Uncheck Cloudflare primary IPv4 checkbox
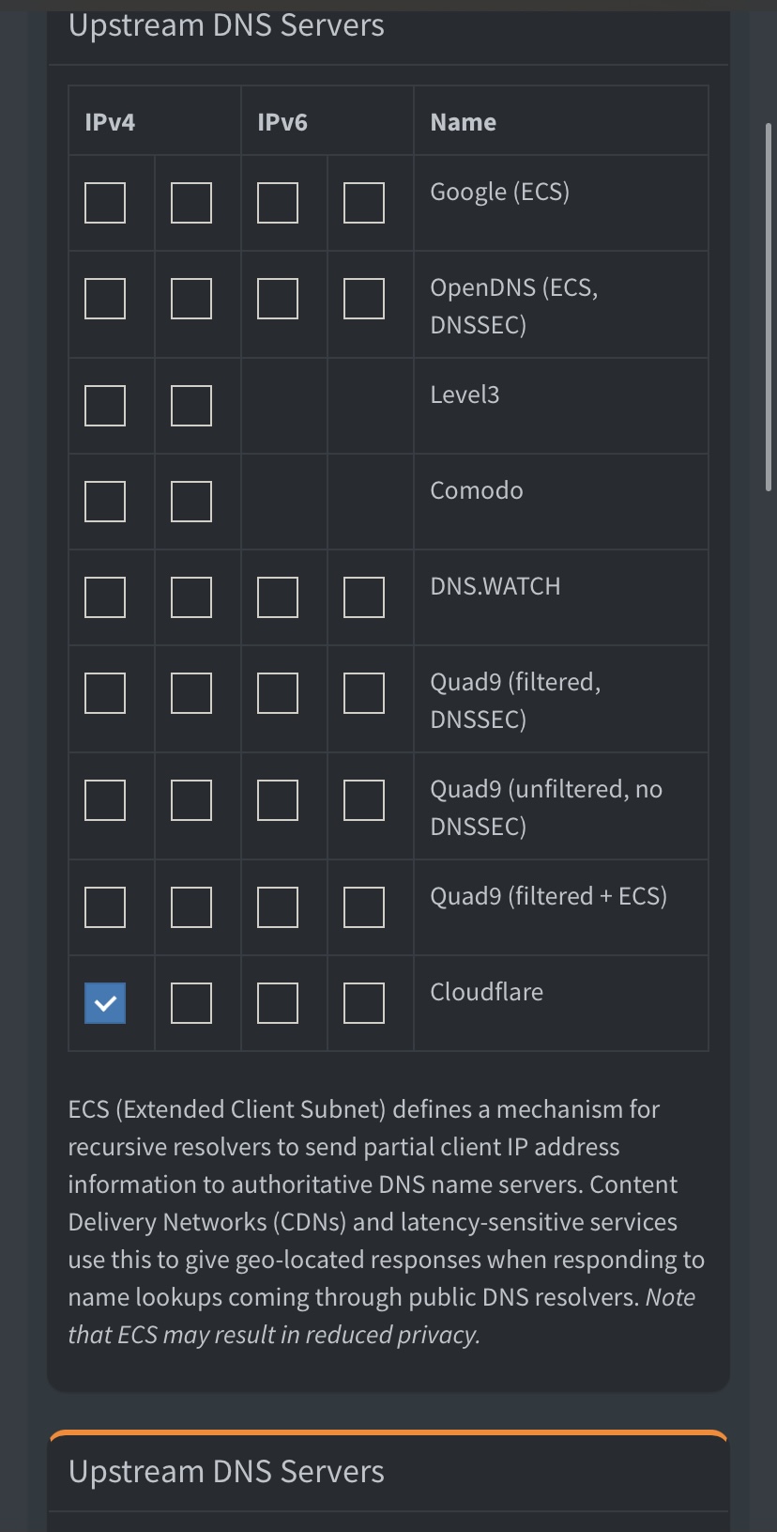777x1532 pixels. (x=105, y=1003)
